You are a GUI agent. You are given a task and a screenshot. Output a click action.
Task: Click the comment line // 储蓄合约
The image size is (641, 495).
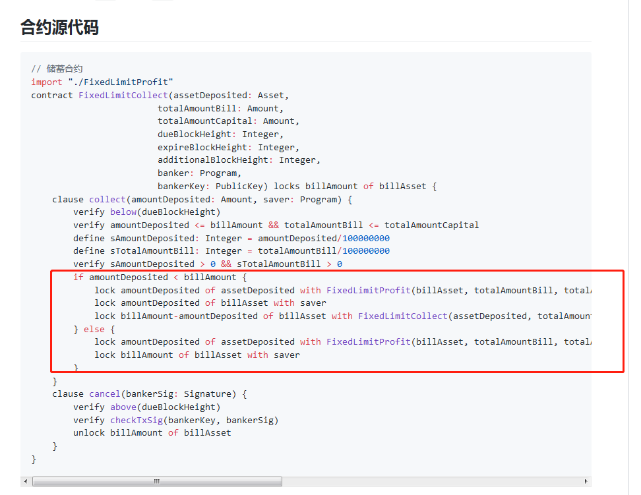coord(57,69)
